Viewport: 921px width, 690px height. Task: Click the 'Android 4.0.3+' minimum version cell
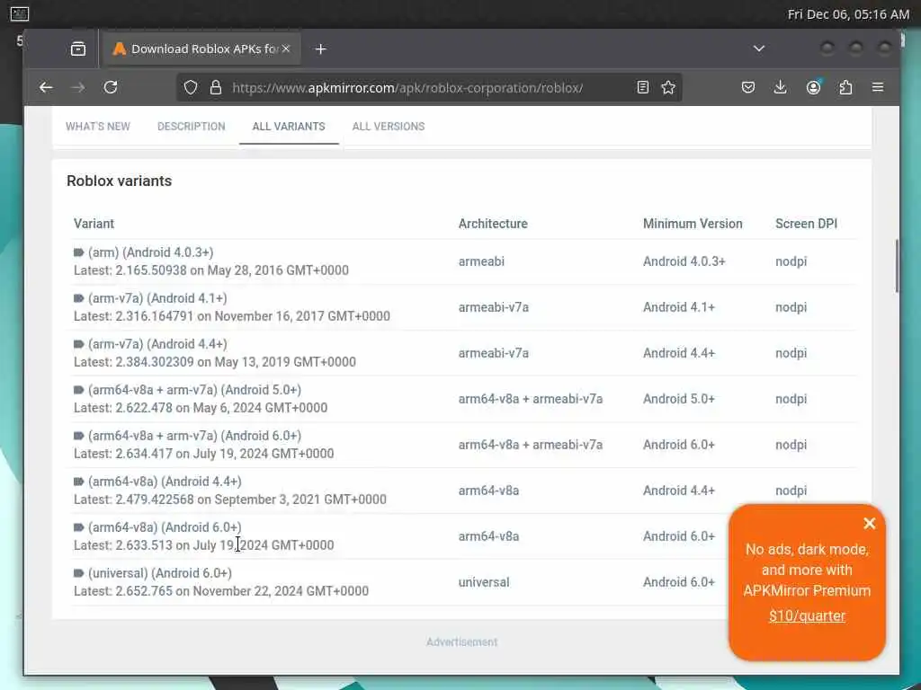(x=684, y=261)
